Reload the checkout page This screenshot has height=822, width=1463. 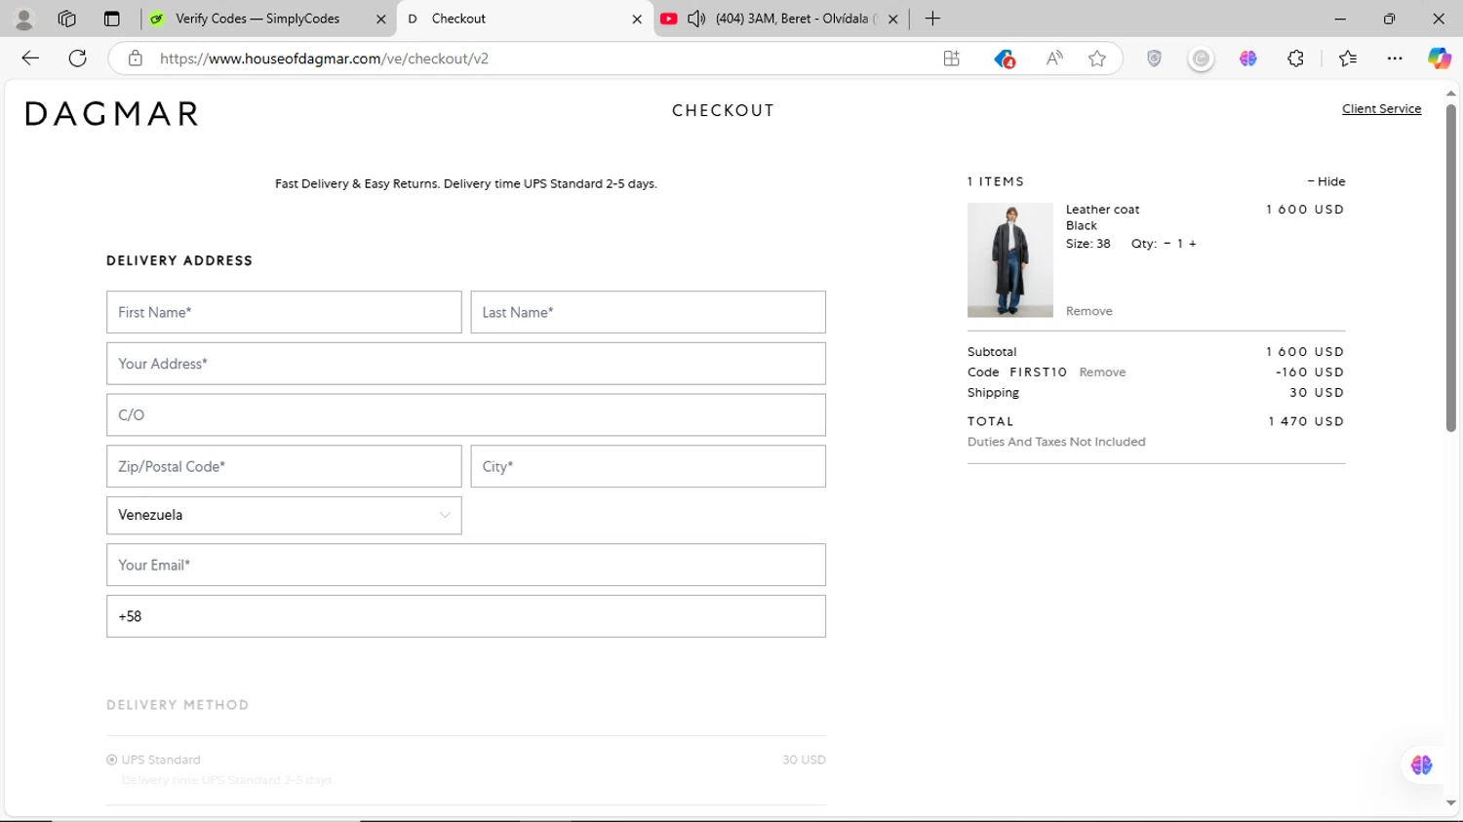coord(78,59)
